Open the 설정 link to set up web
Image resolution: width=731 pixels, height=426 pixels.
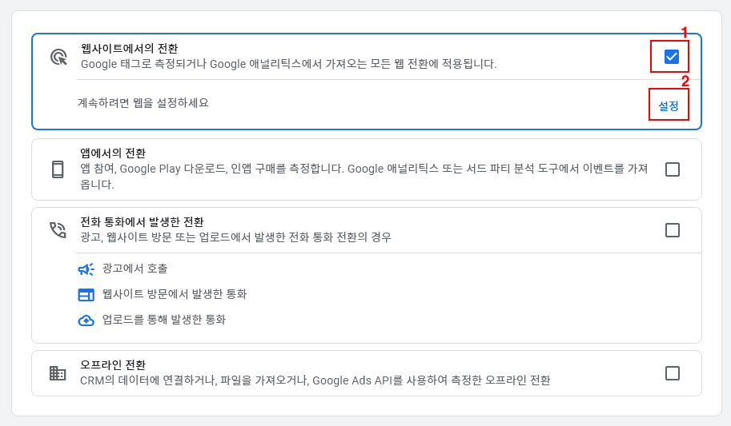[x=669, y=106]
